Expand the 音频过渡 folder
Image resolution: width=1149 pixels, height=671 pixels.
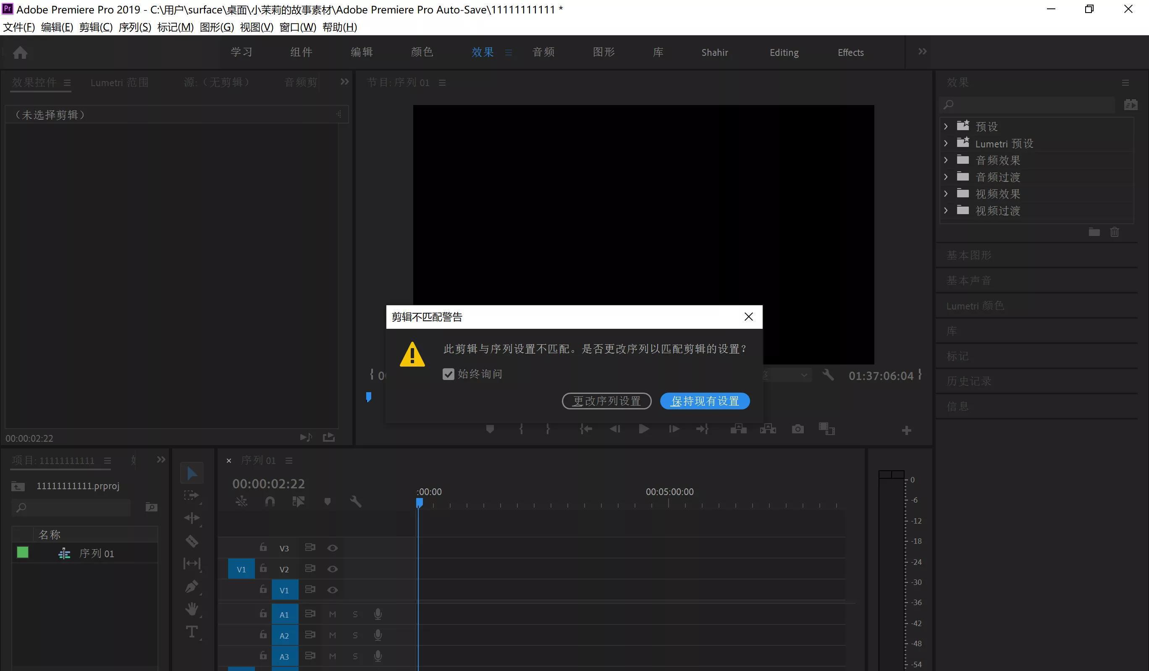click(946, 177)
